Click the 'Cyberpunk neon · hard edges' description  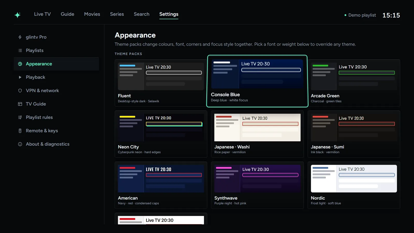[139, 152]
